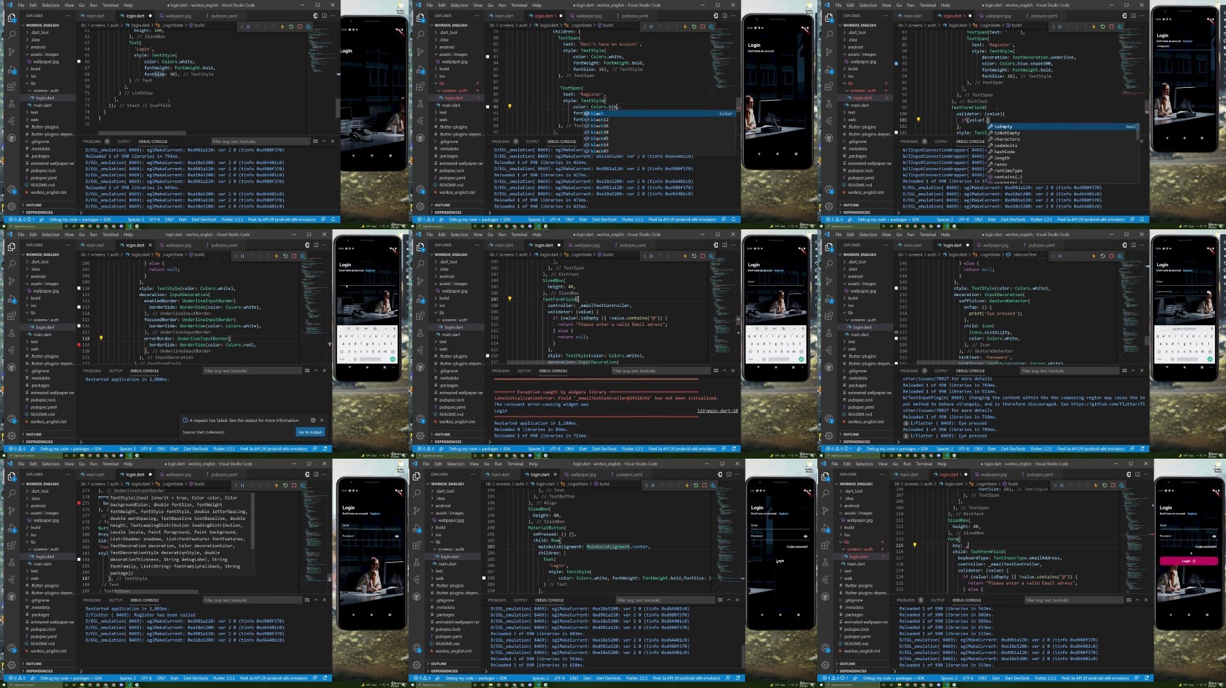This screenshot has width=1226, height=688.
Task: Open Search in the 'request has failed' window
Action: pos(12,263)
